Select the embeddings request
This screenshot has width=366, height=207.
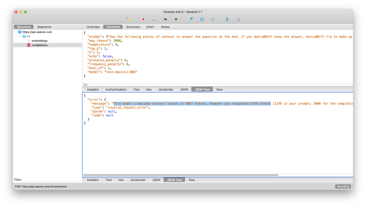click(x=39, y=41)
